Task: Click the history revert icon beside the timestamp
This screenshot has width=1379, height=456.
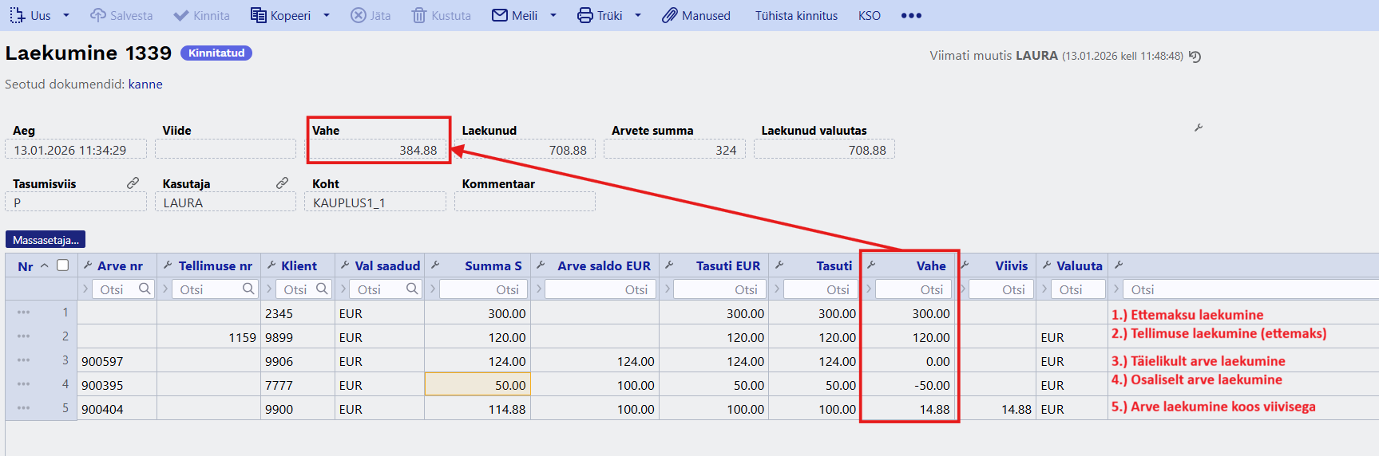Action: 1195,57
